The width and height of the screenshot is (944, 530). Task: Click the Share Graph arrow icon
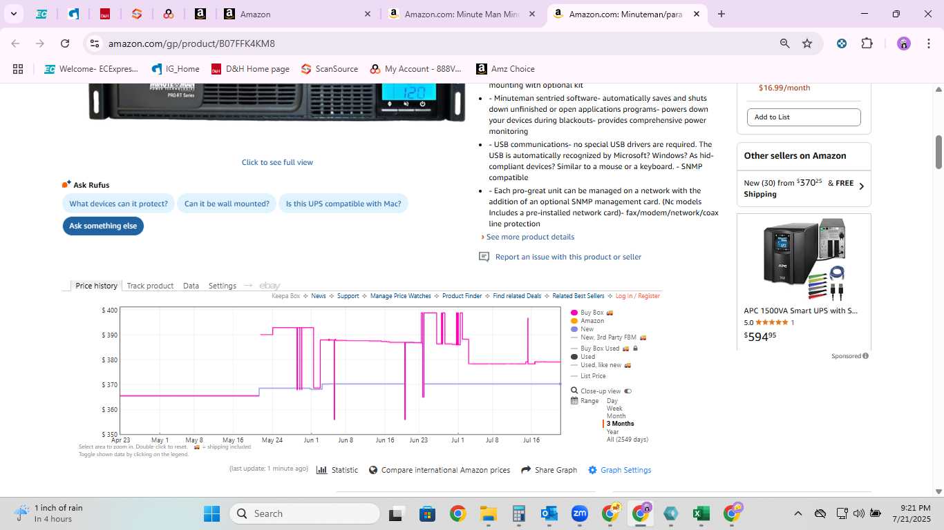[x=526, y=470]
